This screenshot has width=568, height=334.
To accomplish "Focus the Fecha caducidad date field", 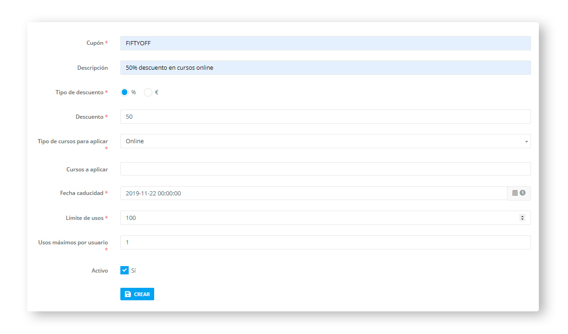I will point(313,193).
